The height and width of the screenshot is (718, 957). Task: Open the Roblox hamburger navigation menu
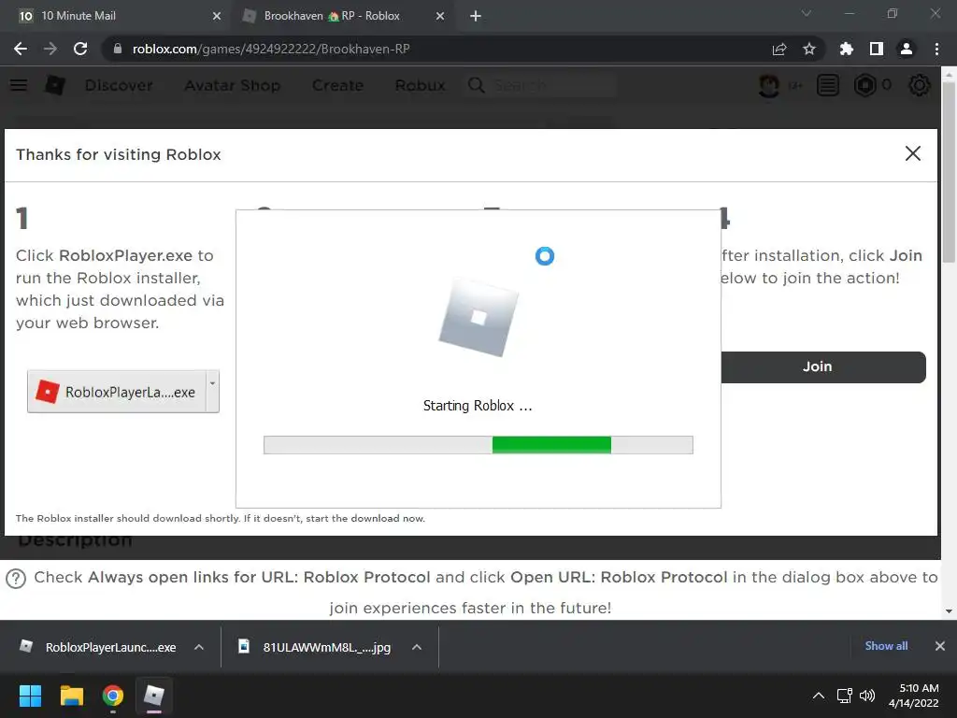pyautogui.click(x=19, y=85)
